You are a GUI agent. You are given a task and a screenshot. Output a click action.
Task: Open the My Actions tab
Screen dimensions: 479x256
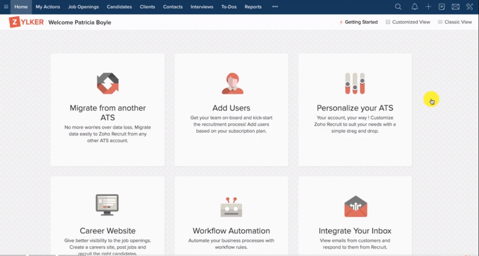click(x=47, y=7)
